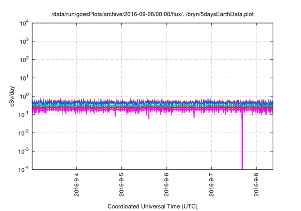This screenshot has height=211, width=301.
Task: Click the plot file path title
Action: [x=152, y=14]
